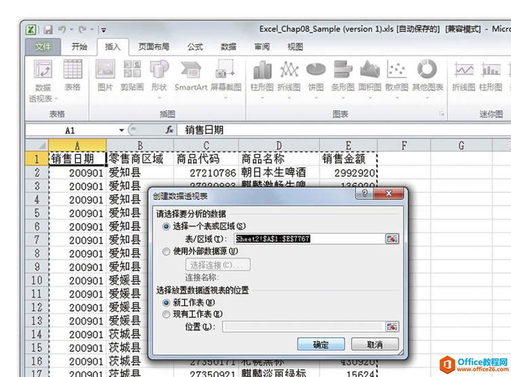This screenshot has height=377, width=511.
Task: Select 现有工作表 radio button
Action: [166, 314]
